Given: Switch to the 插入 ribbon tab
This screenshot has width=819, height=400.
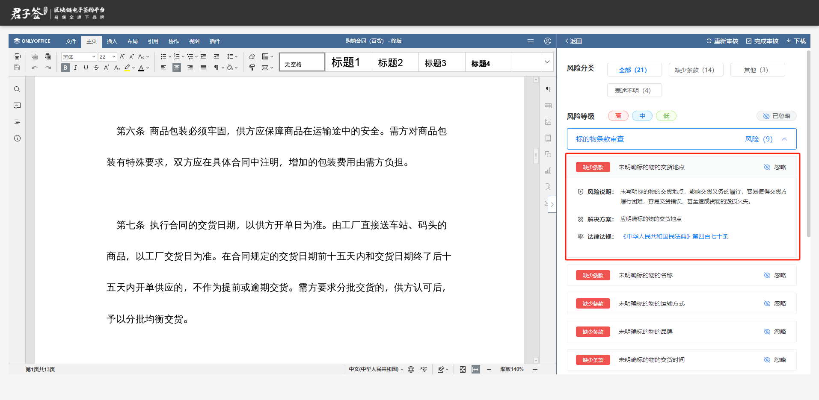Looking at the screenshot, I should pos(112,41).
